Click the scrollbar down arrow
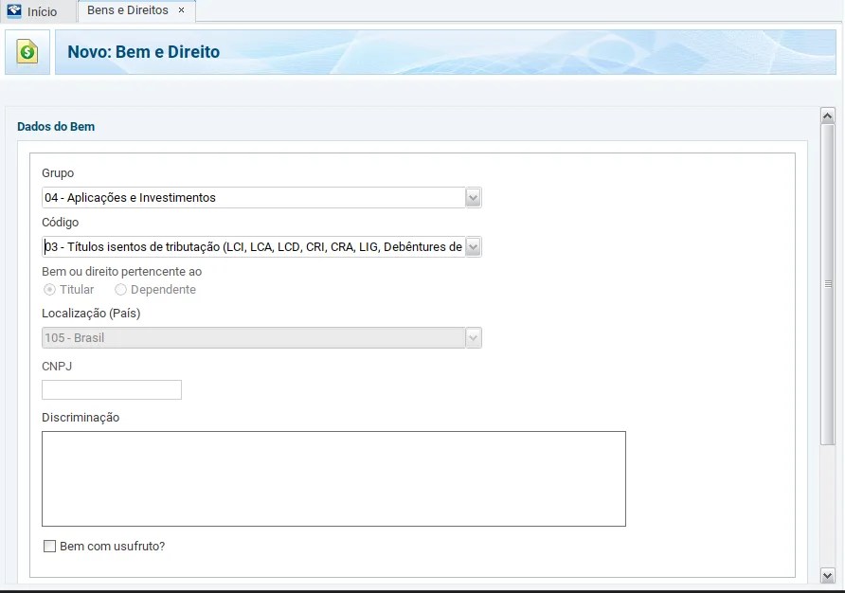845x593 pixels. tap(827, 575)
